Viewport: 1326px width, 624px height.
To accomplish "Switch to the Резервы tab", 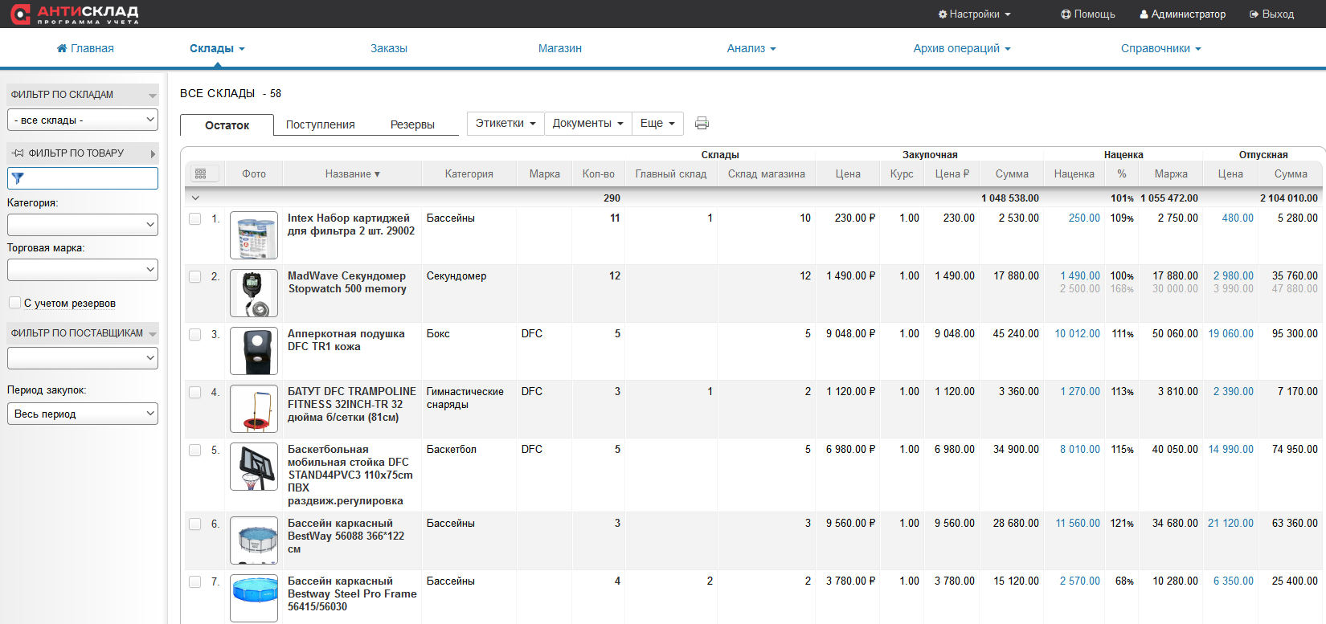I will click(x=412, y=124).
